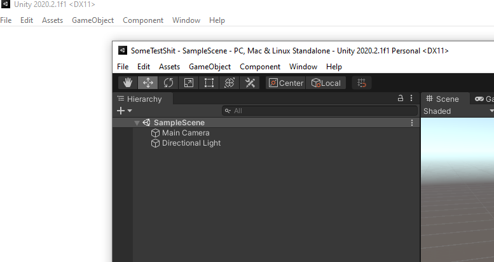Select the Hand tool
The height and width of the screenshot is (262, 494).
(x=128, y=83)
